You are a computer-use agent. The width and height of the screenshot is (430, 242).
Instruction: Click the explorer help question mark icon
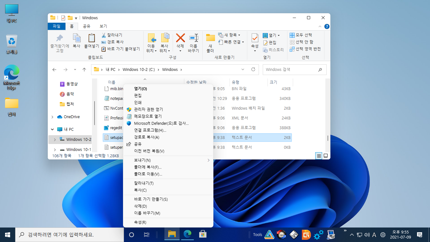(327, 26)
